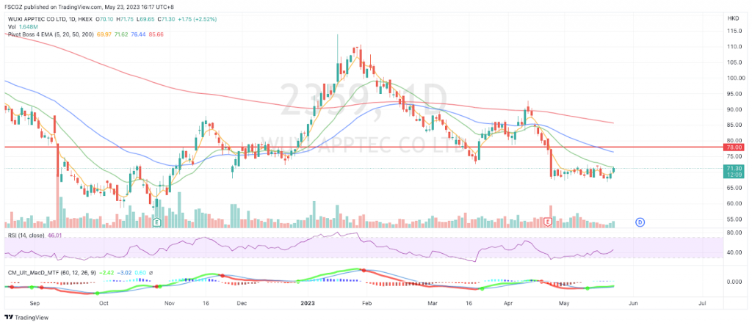This screenshot has width=752, height=325.
Task: Click the 2023 time axis label
Action: [308, 304]
